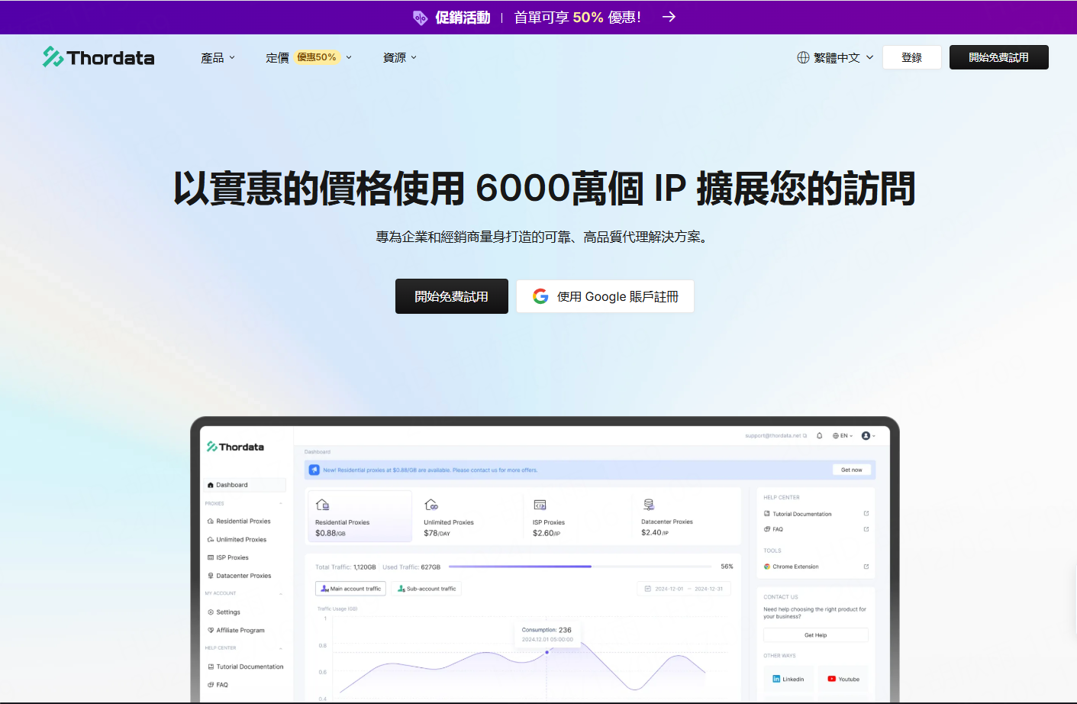Collapse the MY ACCOUNT sidebar section
Viewport: 1077px width, 704px height.
[x=281, y=593]
